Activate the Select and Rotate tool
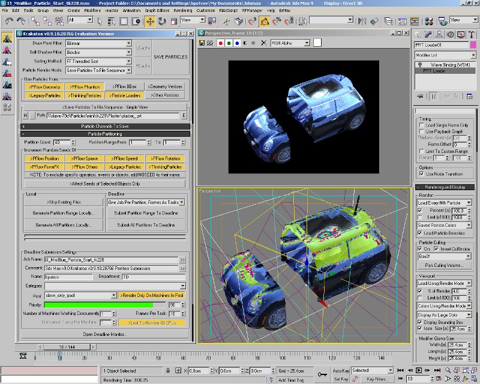 (162, 21)
